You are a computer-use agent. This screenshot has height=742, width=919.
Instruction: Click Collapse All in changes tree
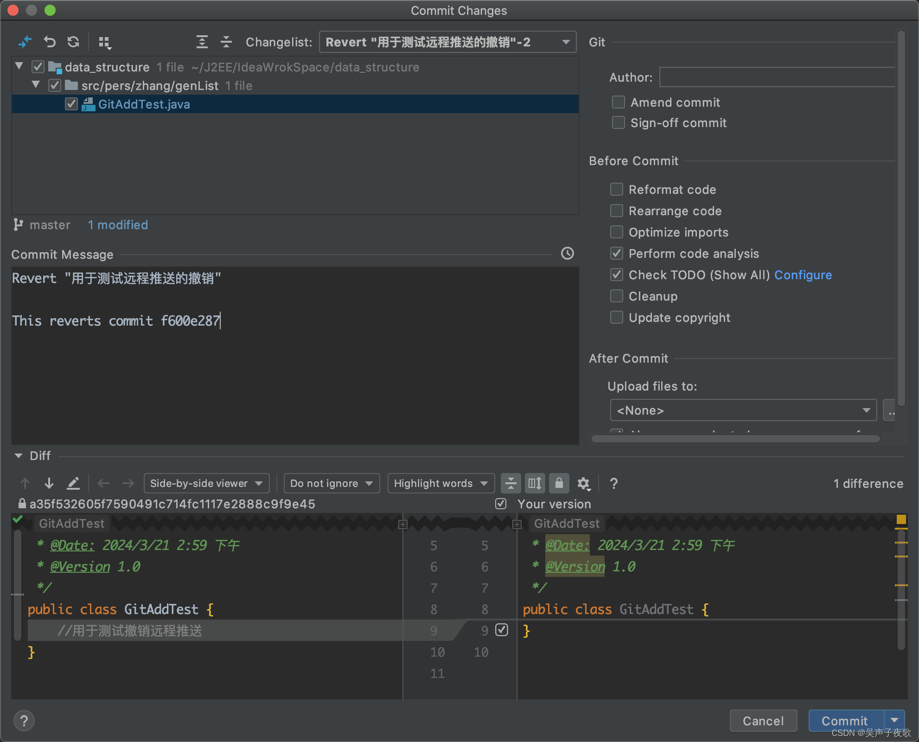pos(226,42)
